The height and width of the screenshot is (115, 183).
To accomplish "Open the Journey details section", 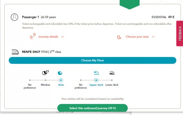I will coord(48,37).
